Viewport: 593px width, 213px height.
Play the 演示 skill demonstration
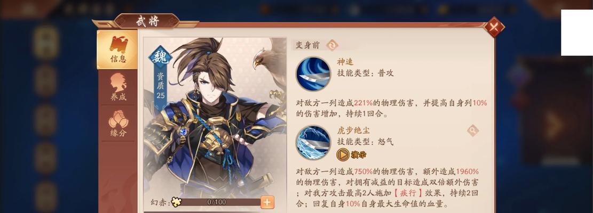coord(351,154)
